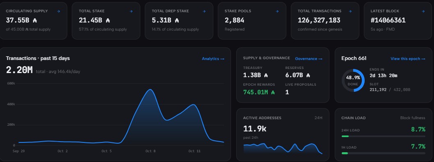Click the Supply & Governance heading
434x162 pixels.
coord(267,58)
